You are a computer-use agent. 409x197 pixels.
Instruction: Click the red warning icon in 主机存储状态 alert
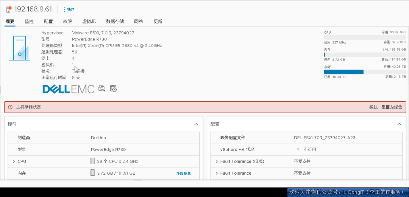(10, 107)
